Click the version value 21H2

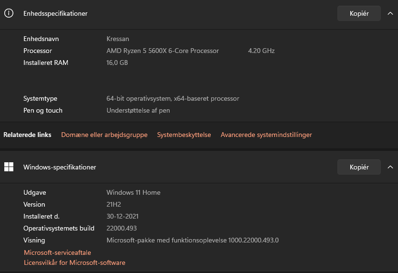tap(114, 204)
